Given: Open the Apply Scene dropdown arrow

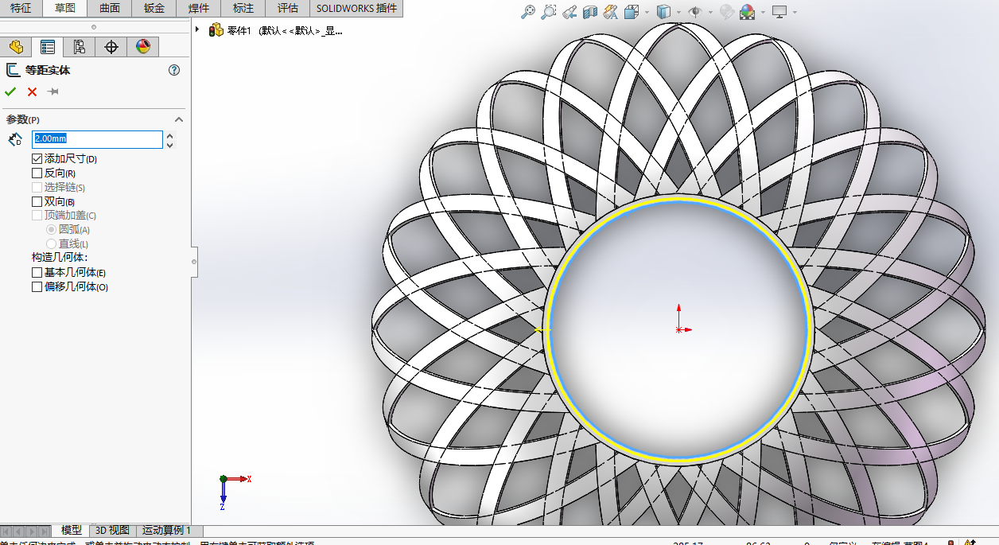Looking at the screenshot, I should click(x=763, y=13).
